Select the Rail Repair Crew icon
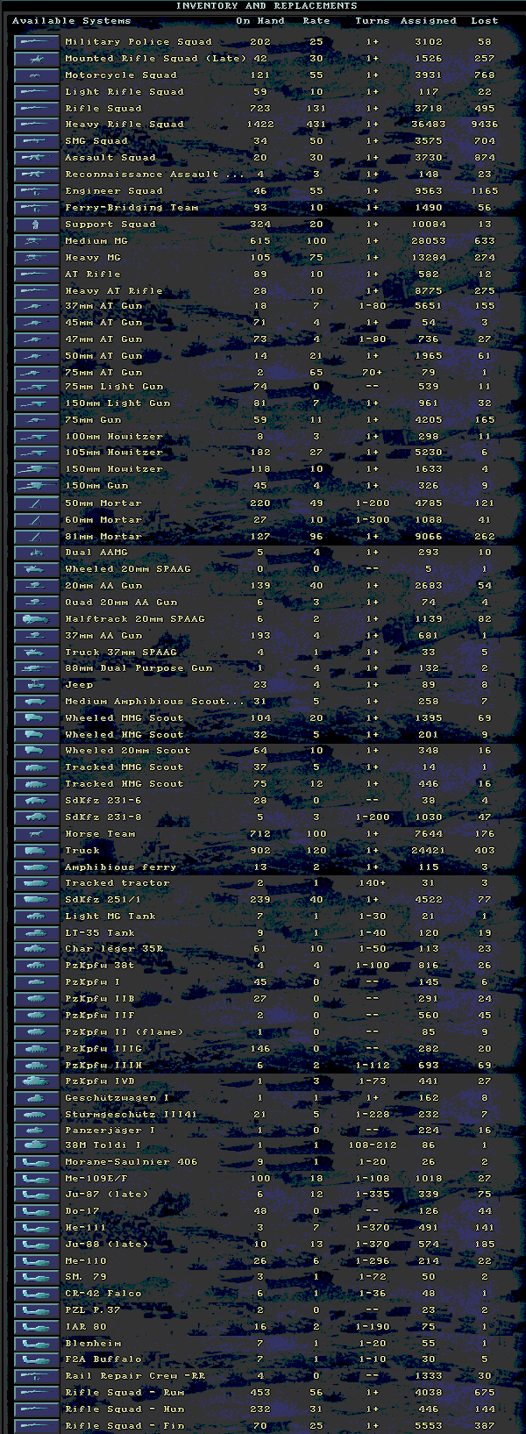Screen dimensions: 526x1434 pyautogui.click(x=36, y=1376)
